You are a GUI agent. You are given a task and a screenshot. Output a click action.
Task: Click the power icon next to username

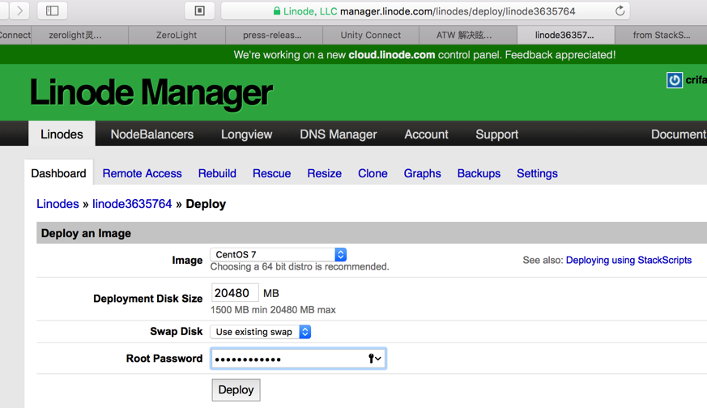[674, 80]
